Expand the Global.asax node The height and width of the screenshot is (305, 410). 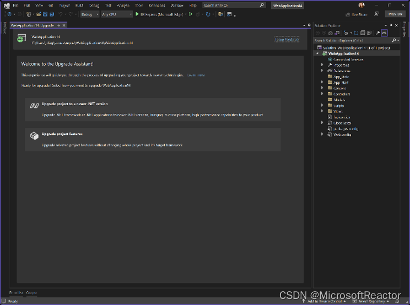pos(322,122)
